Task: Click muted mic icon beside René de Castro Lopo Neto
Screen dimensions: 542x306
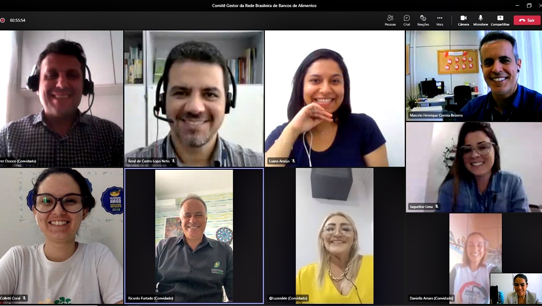Action: point(173,161)
